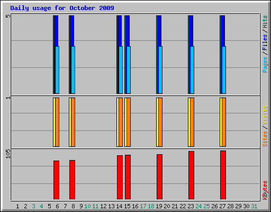Click day 9 on the x-axis
The height and width of the screenshot is (212, 271).
81,206
